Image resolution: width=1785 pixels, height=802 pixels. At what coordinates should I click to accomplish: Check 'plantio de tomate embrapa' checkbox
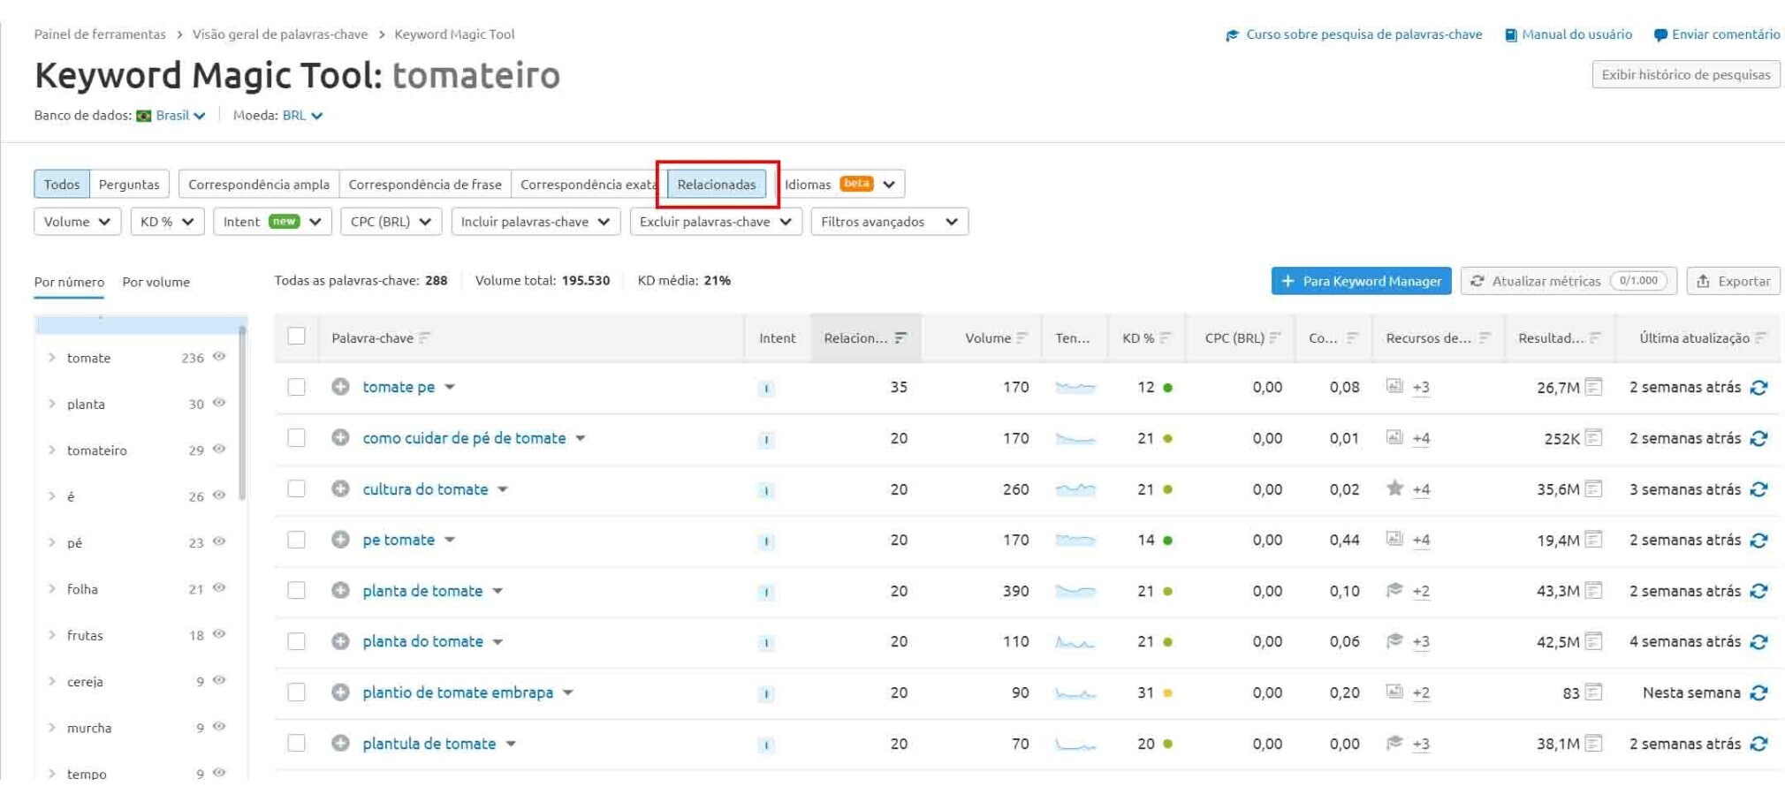pyautogui.click(x=297, y=692)
